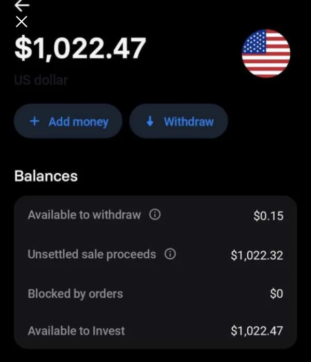Screen dimensions: 311x362
Task: Tap the $0 blocked by orders amount
Action: pos(277,294)
